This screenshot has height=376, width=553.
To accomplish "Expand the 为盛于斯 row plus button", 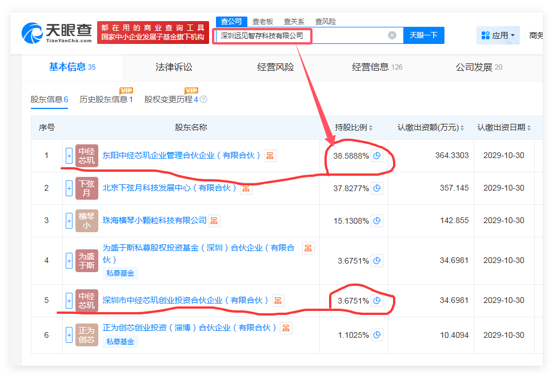I will click(69, 261).
